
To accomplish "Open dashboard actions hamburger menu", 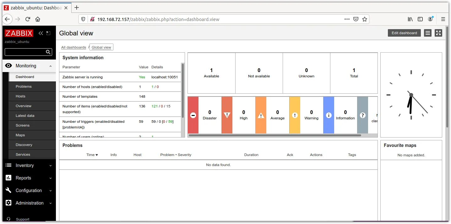I will click(427, 33).
